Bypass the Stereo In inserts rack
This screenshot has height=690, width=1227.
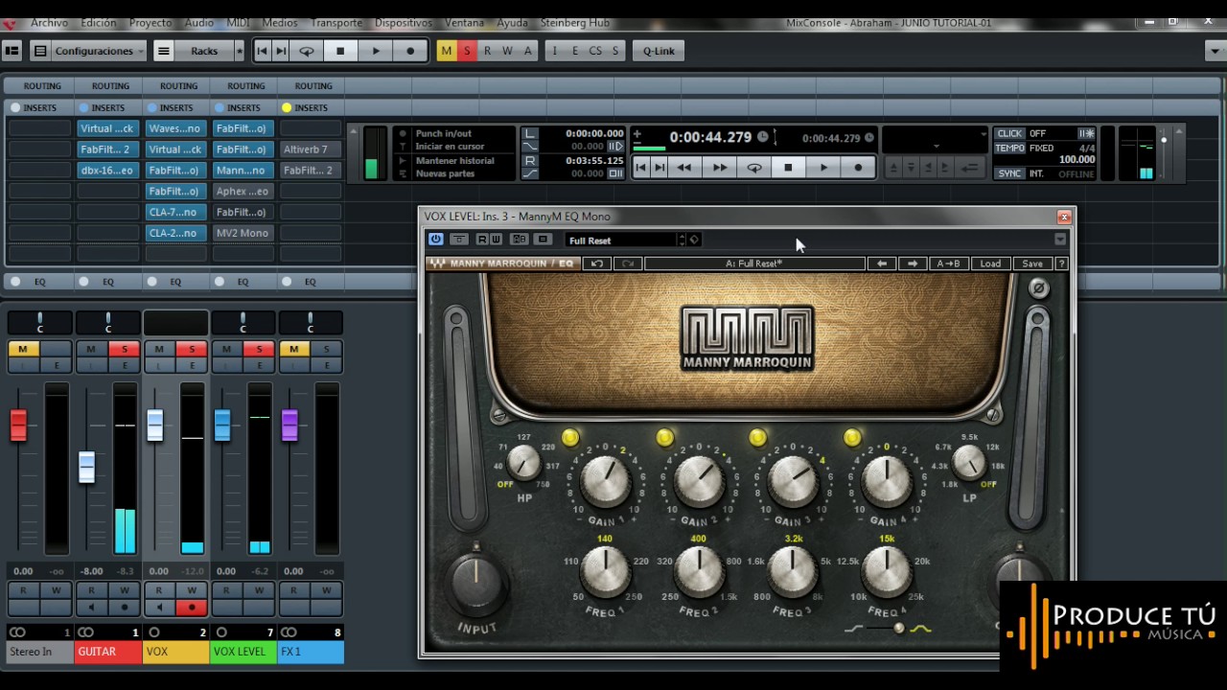(15, 107)
